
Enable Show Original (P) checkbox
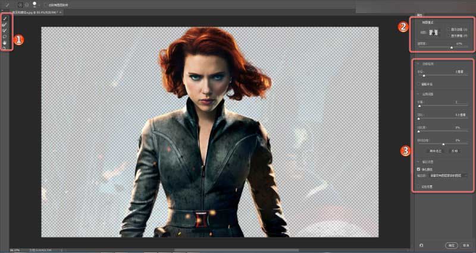point(449,36)
